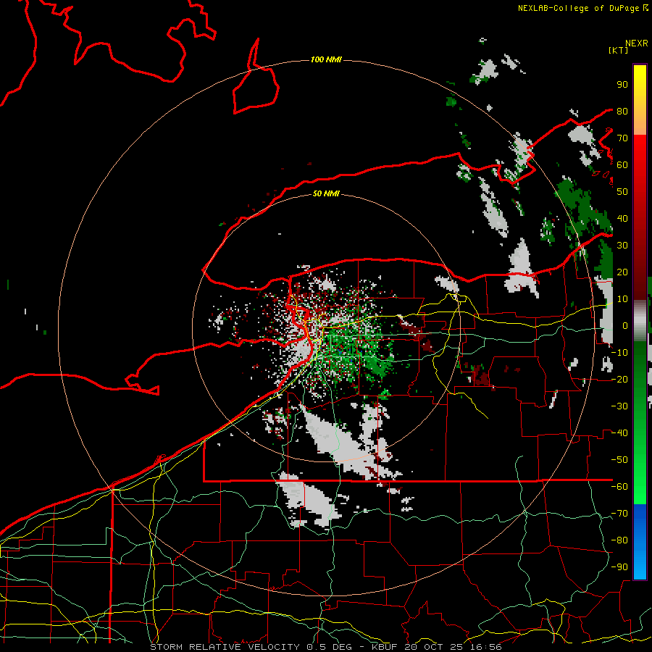Click the STORM RELATIVE VELOCITY product title
Viewport: 652px width, 652px height.
point(227,647)
